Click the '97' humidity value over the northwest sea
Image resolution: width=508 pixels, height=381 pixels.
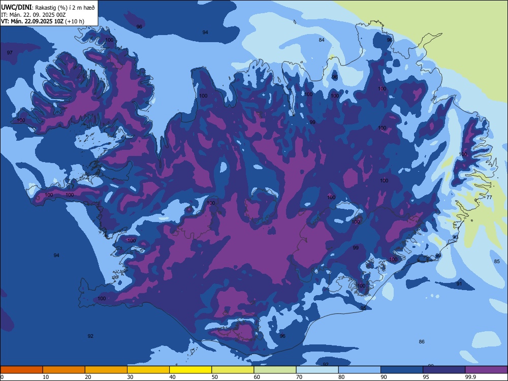pyautogui.click(x=10, y=52)
